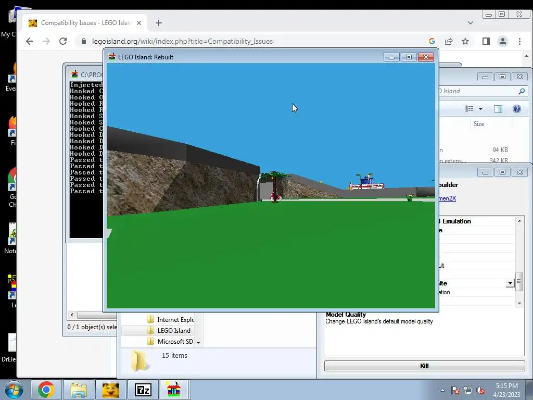This screenshot has height=400, width=533.
Task: View site info padlock icon
Action: (84, 41)
